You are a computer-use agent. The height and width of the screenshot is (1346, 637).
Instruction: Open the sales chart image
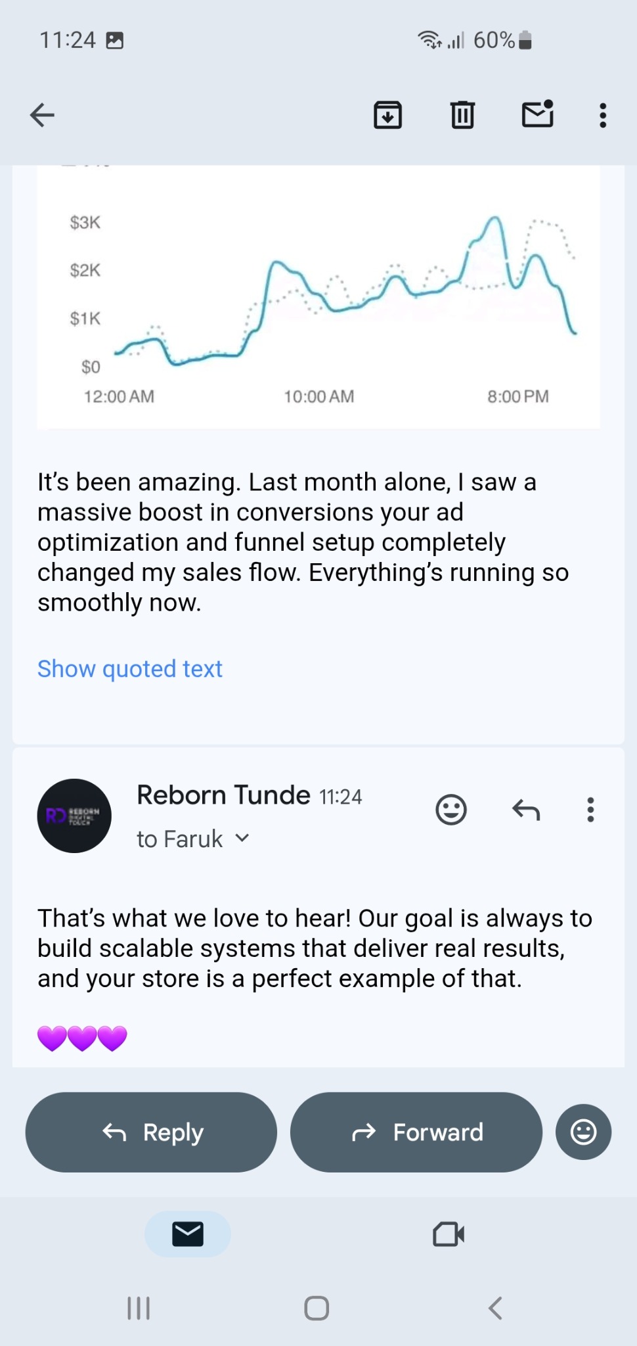(x=318, y=296)
